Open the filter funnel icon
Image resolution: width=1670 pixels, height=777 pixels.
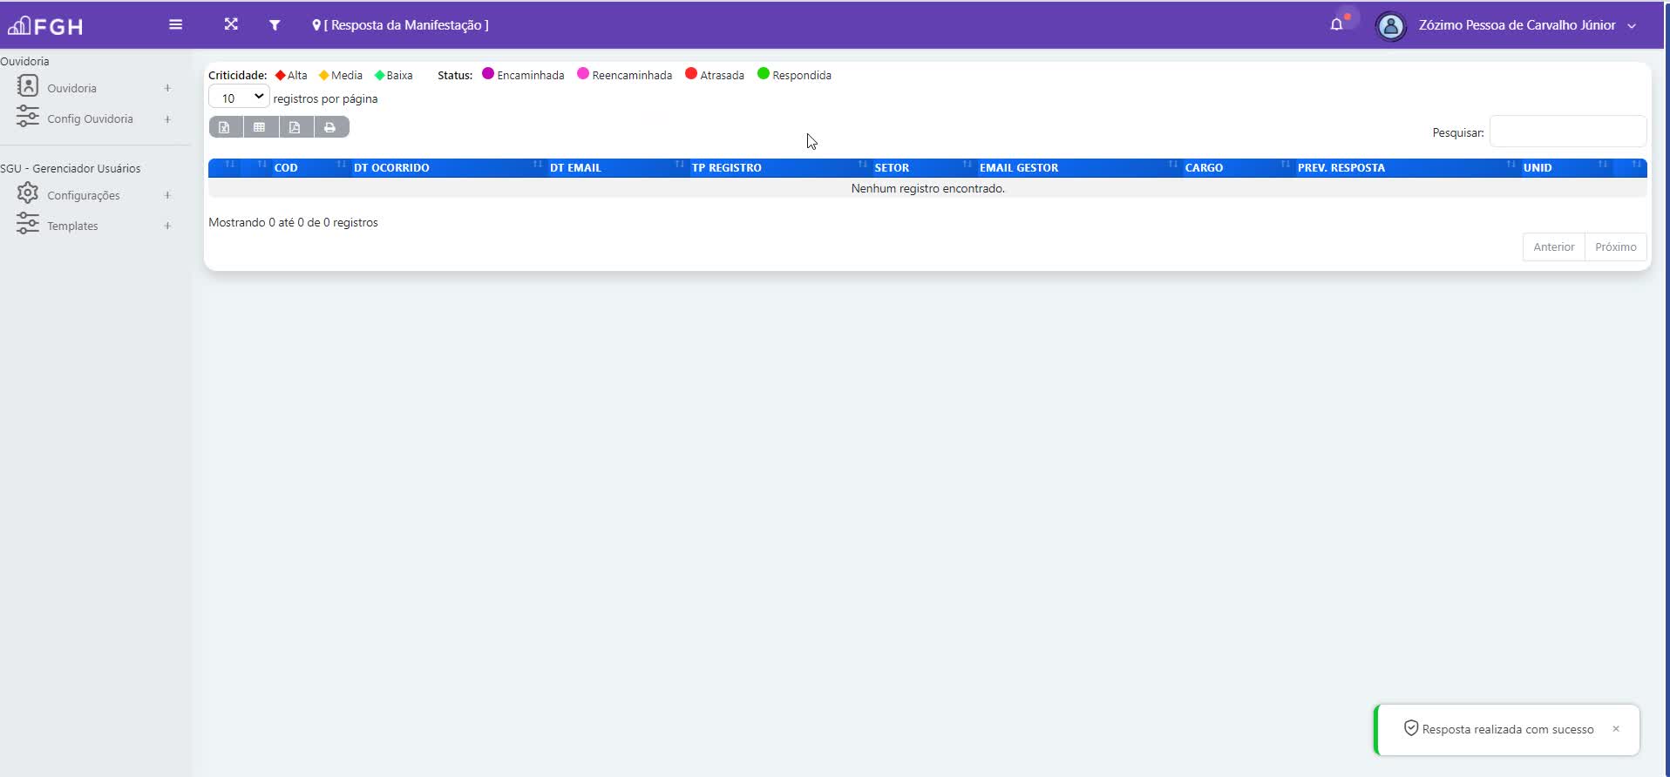coord(275,25)
